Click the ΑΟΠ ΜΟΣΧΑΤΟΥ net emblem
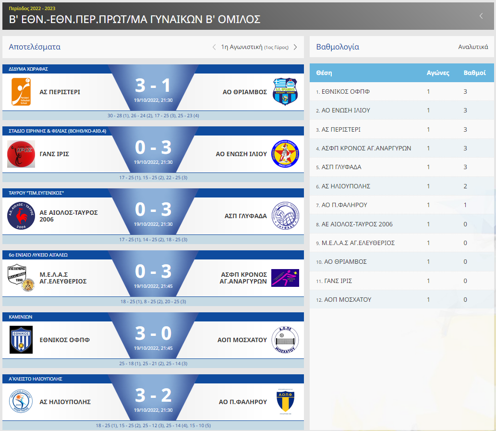Image resolution: width=496 pixels, height=431 pixels. click(285, 340)
